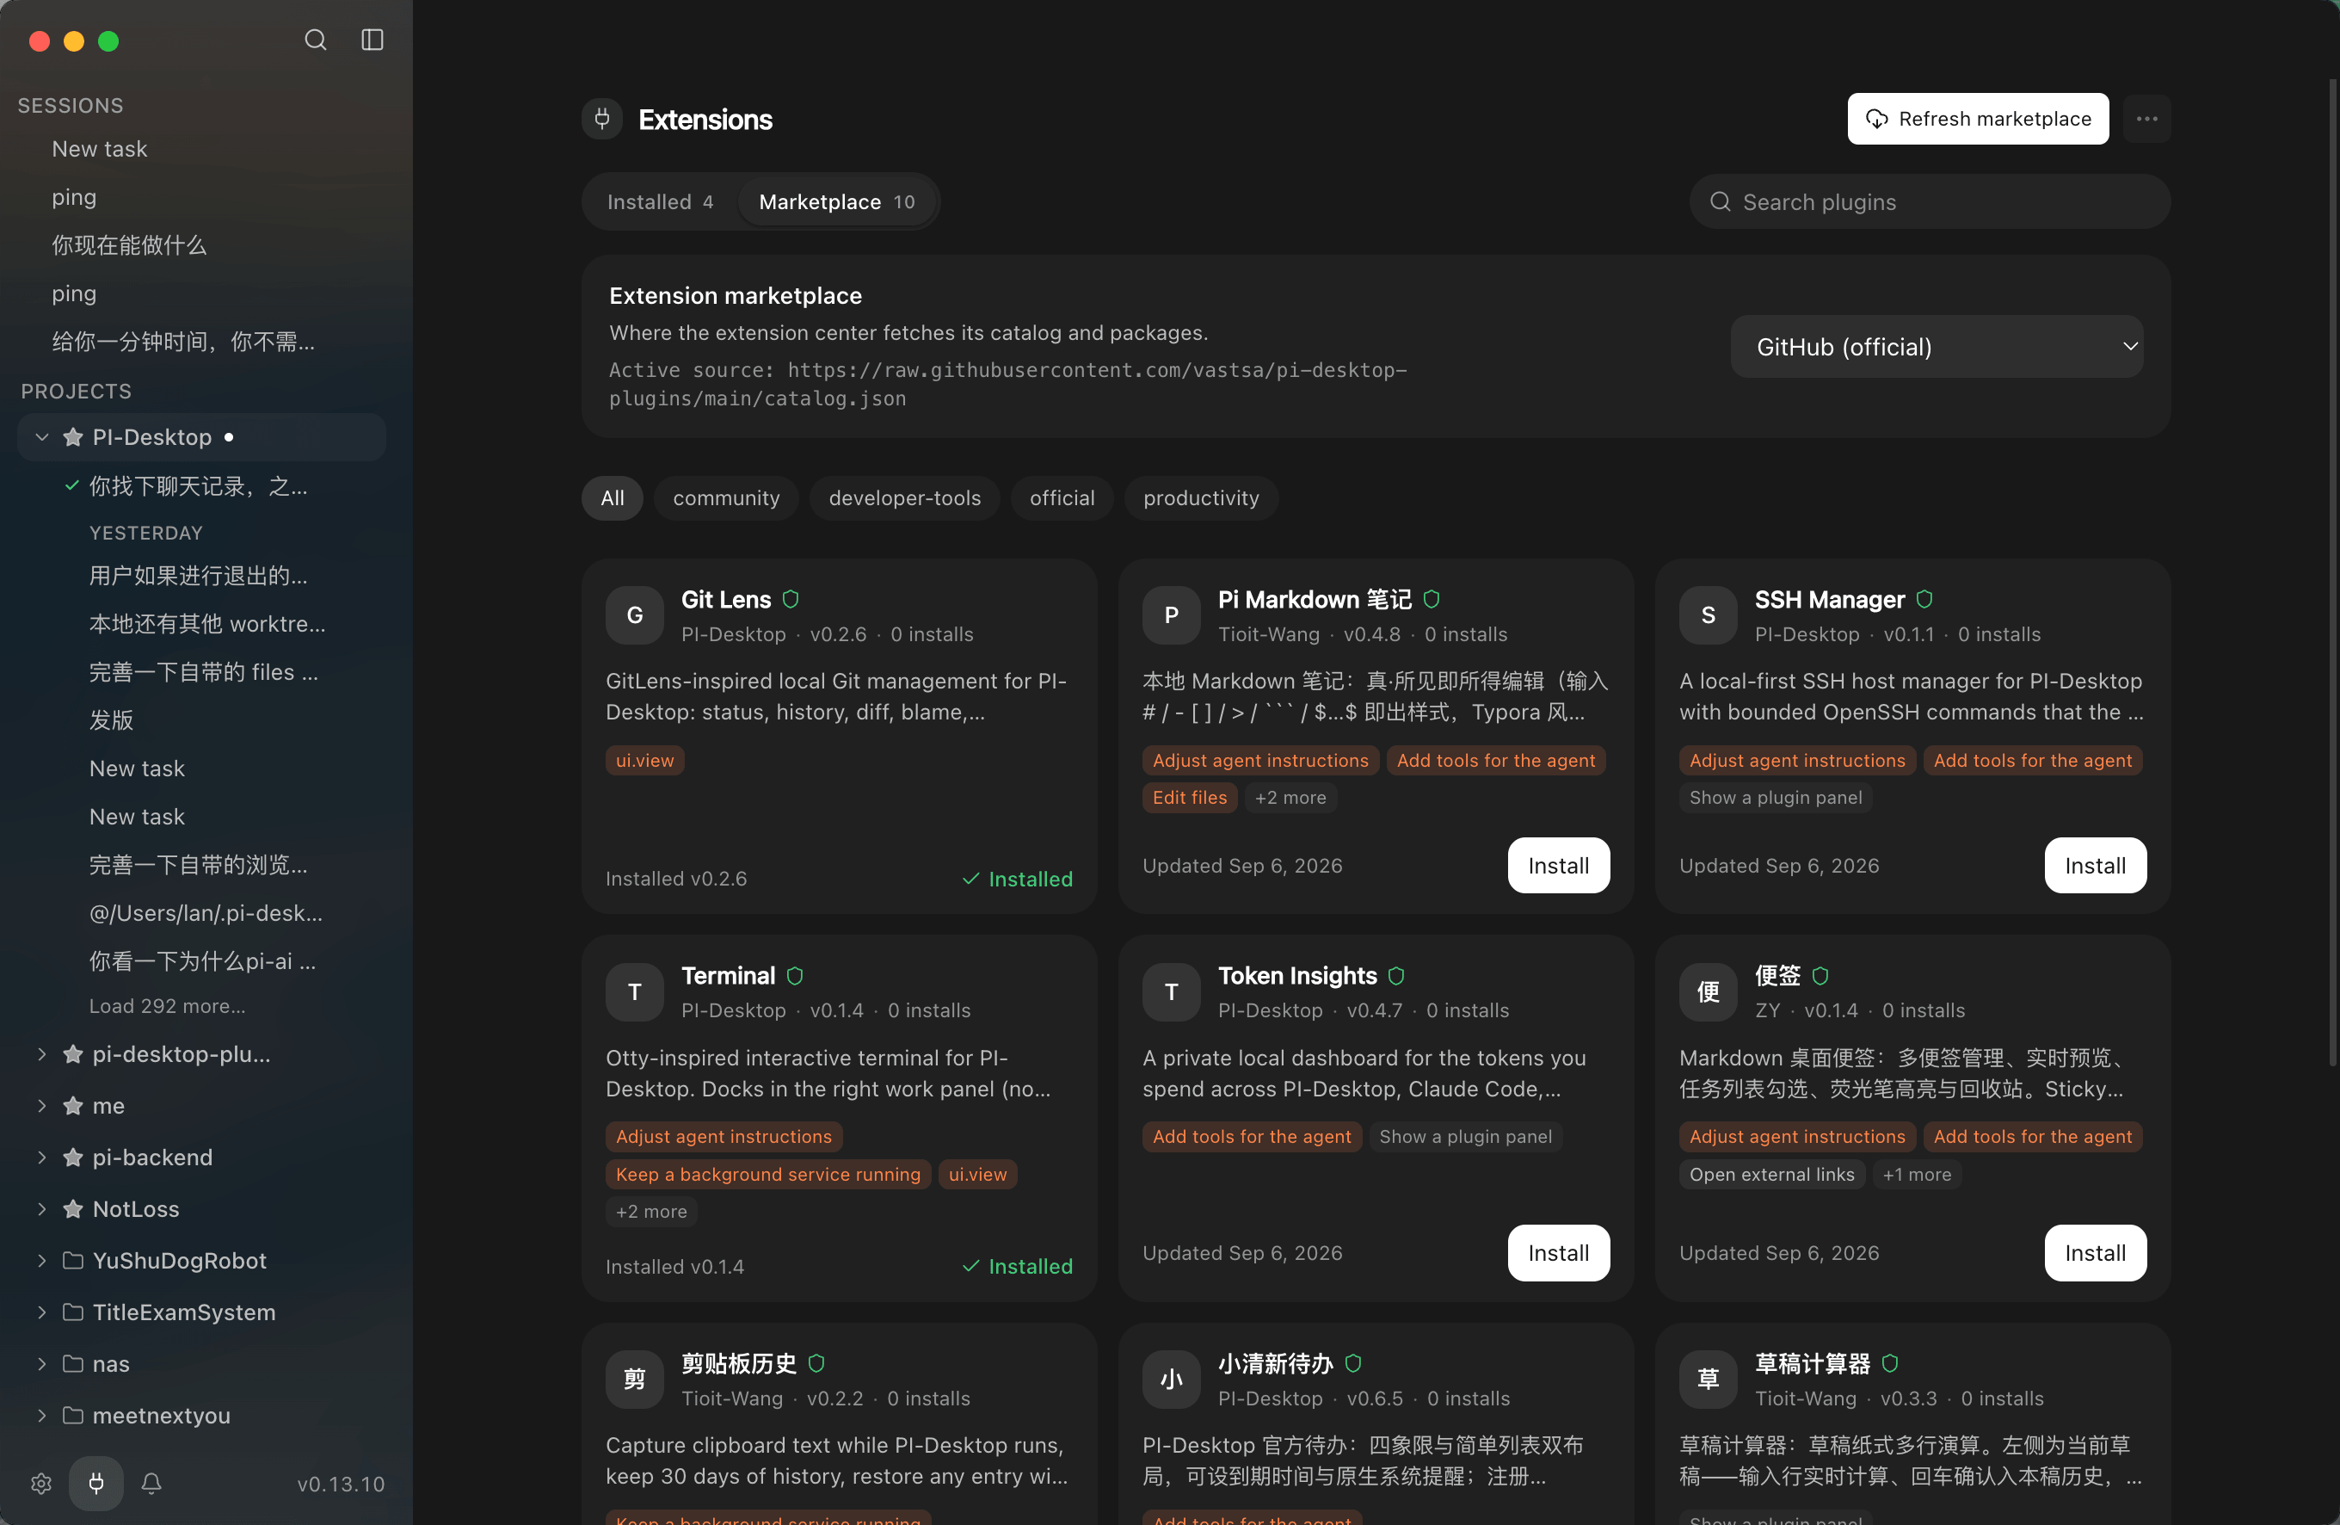Expand the meetnextyou folder
This screenshot has height=1525, width=2340.
pyautogui.click(x=41, y=1416)
